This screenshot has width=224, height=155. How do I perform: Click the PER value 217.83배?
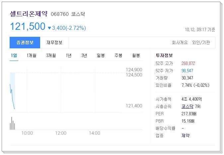(189, 114)
